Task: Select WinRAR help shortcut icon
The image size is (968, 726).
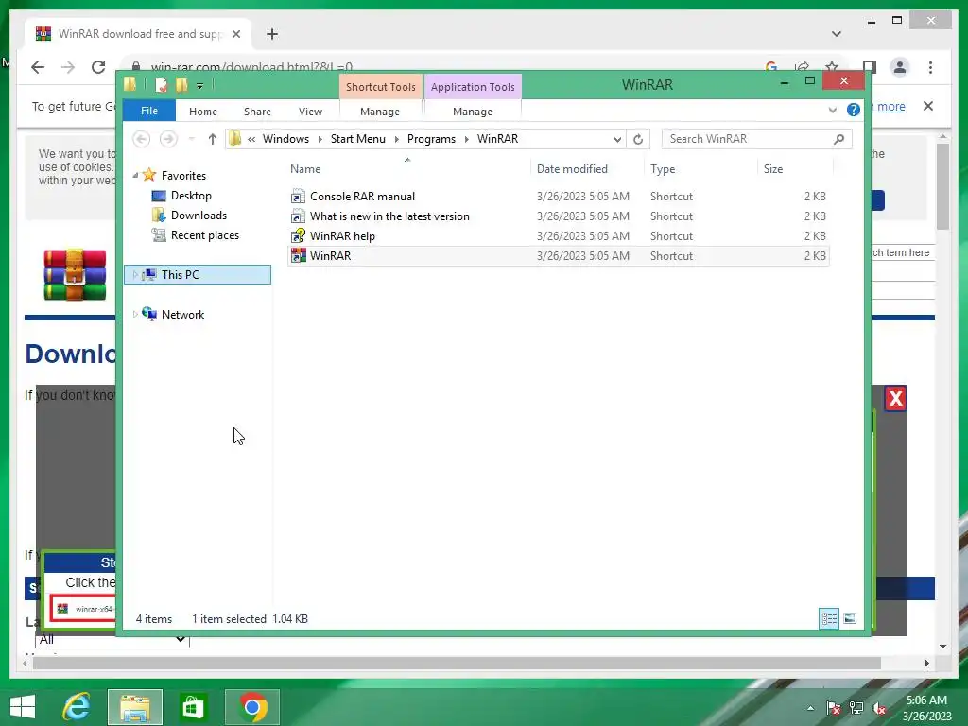Action: (298, 235)
